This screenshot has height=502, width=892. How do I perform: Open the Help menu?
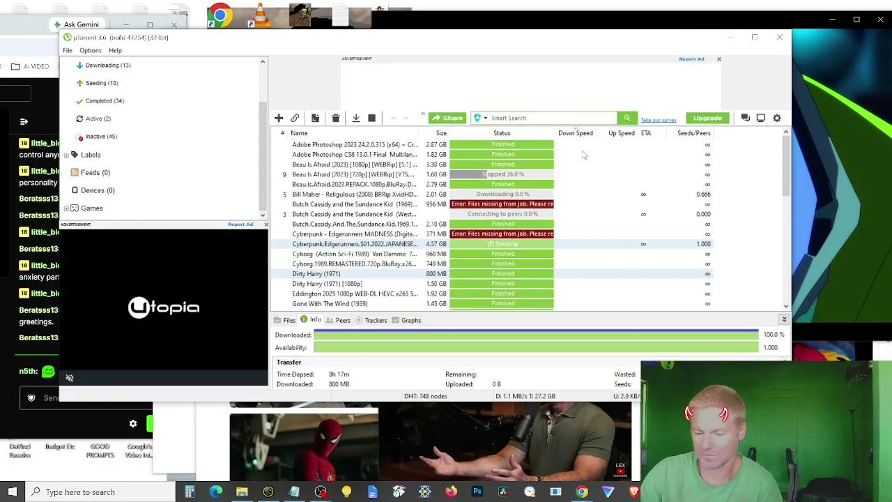115,50
